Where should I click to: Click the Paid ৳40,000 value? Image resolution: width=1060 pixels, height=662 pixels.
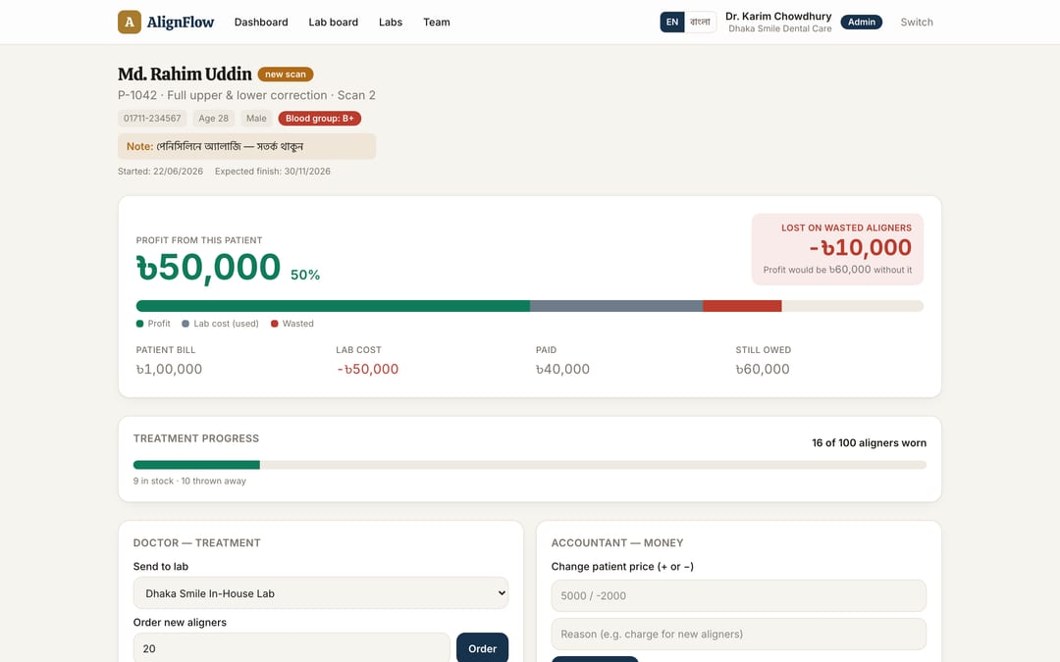click(x=562, y=369)
